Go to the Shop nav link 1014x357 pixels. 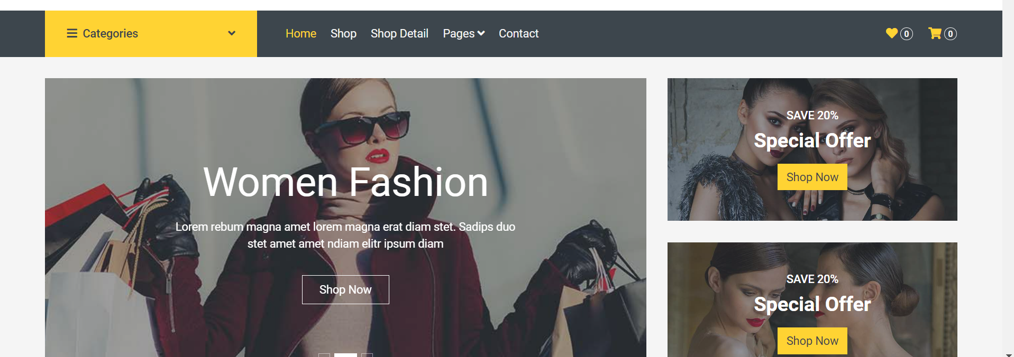[x=343, y=33]
